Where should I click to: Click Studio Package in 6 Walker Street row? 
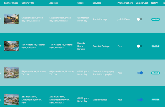click(100, 19)
